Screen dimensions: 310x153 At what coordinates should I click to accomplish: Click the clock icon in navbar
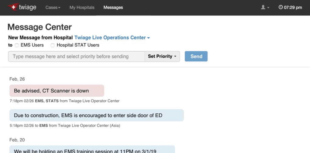pos(281,7)
